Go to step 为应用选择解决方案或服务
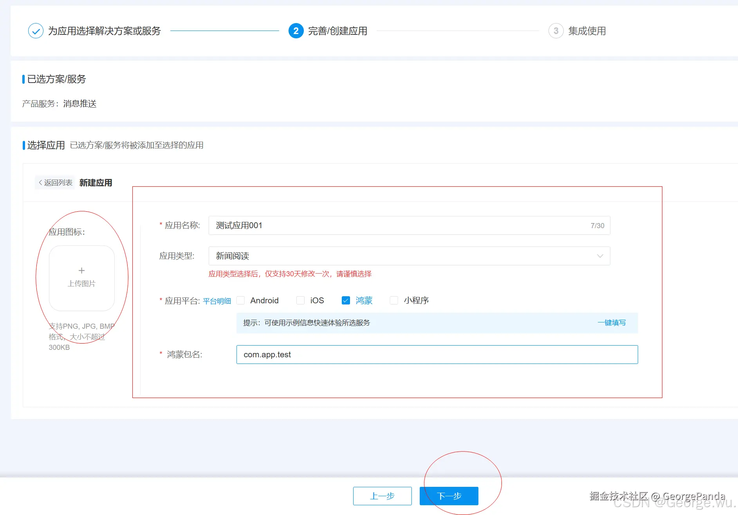Viewport: 738px width, 515px height. tap(105, 31)
